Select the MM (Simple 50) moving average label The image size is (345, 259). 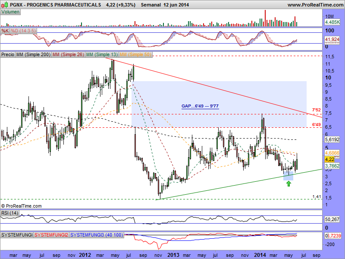point(135,54)
